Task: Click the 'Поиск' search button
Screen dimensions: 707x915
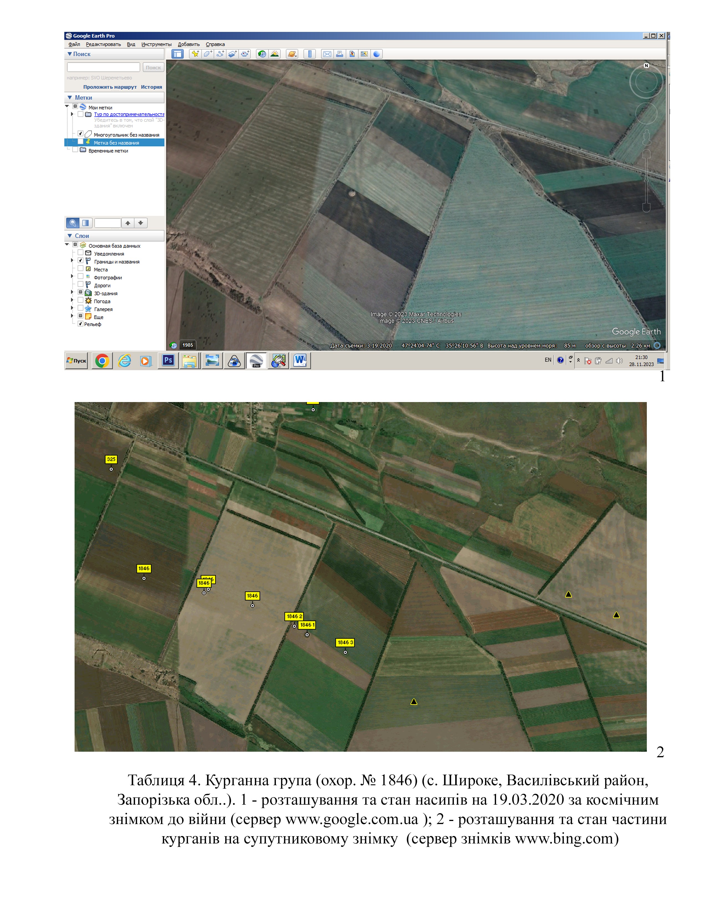Action: 153,67
